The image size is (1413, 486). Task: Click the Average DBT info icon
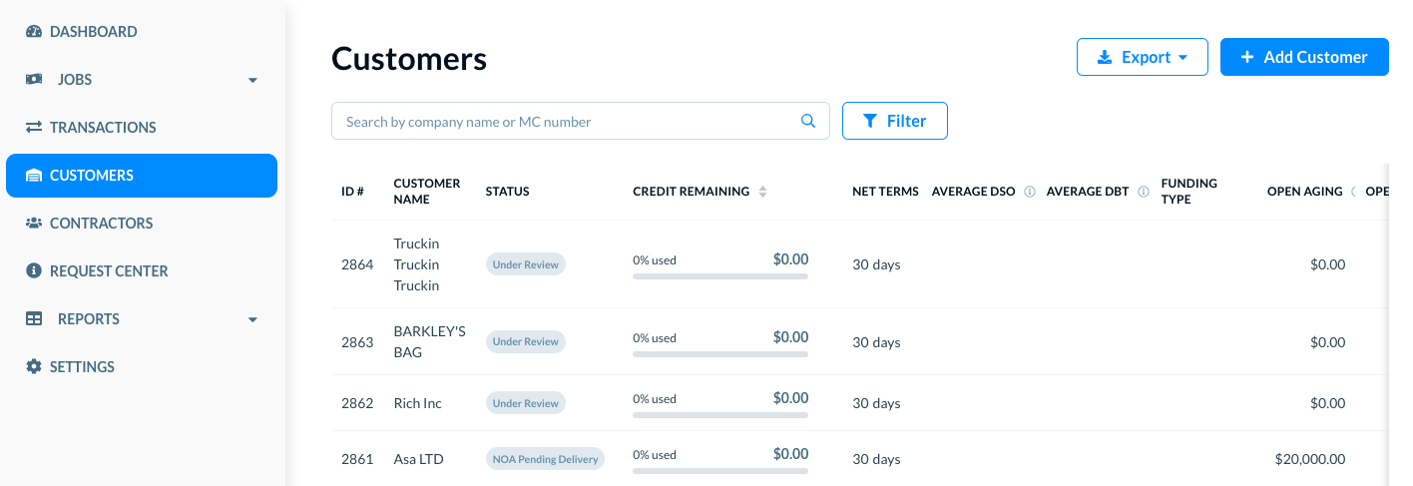click(x=1144, y=192)
